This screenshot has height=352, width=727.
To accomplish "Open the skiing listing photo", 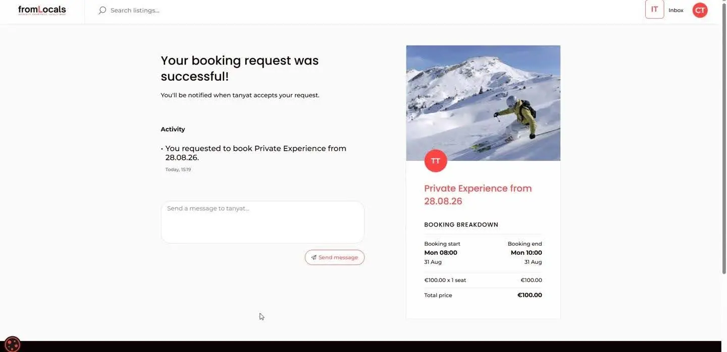I will click(x=483, y=103).
